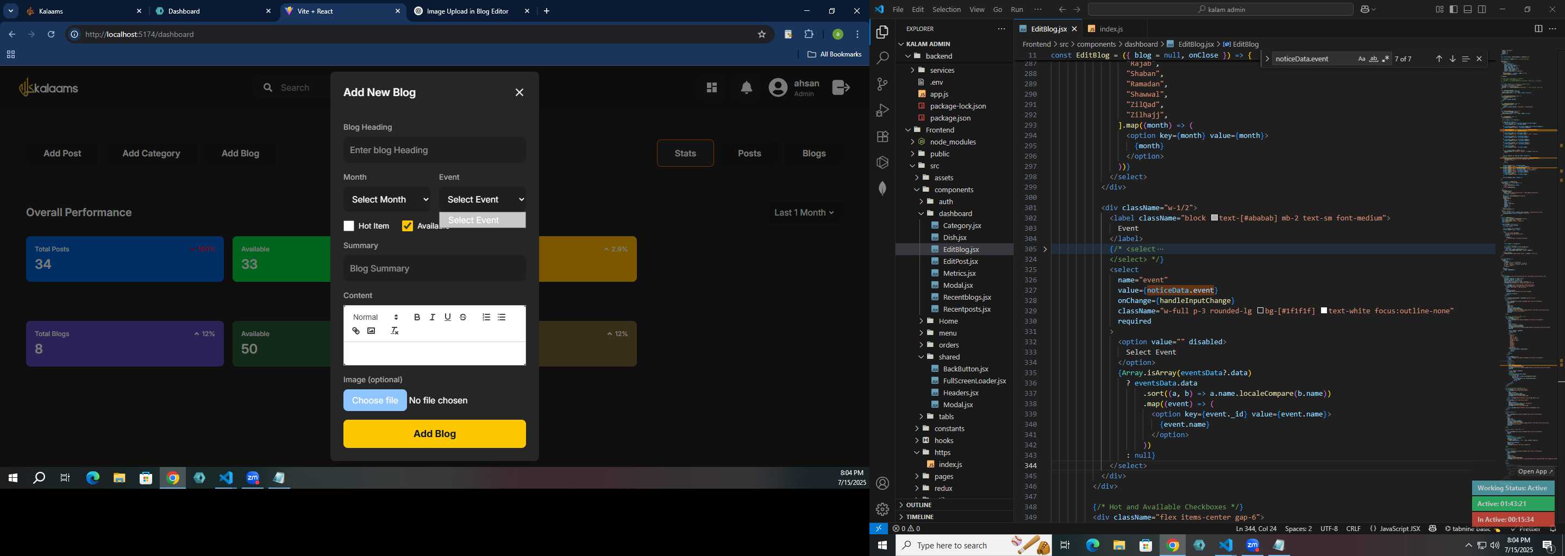Expand replace field in find widget
This screenshot has width=1565, height=556.
[1267, 59]
